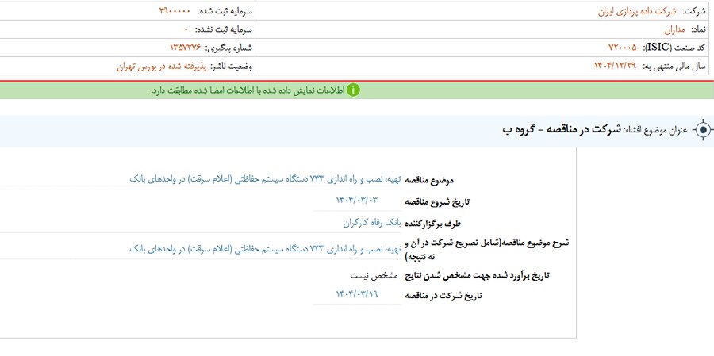Click the label سرمایه ثبت نشده
The height and width of the screenshot is (356, 714).
click(223, 29)
